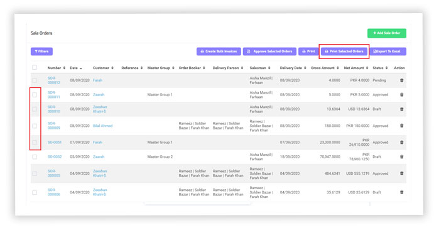Select the Sale Orders page title
The image size is (439, 230).
click(x=41, y=33)
